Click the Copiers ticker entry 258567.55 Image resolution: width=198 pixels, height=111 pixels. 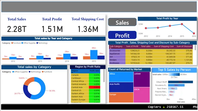(x=166, y=107)
